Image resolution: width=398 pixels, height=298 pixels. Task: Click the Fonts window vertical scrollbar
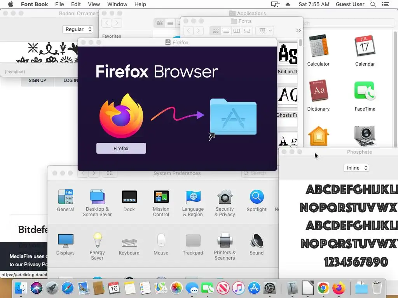point(300,43)
